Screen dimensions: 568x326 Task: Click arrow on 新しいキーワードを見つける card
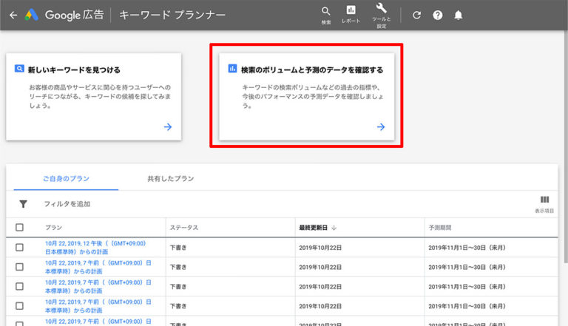pos(168,127)
